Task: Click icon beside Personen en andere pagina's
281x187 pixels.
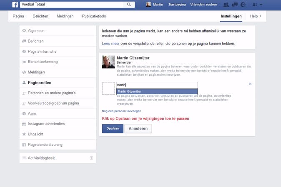Action: [24, 93]
